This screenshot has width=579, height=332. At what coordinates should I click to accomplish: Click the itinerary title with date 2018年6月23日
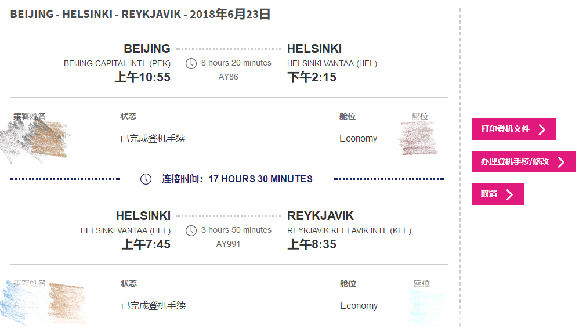[140, 15]
